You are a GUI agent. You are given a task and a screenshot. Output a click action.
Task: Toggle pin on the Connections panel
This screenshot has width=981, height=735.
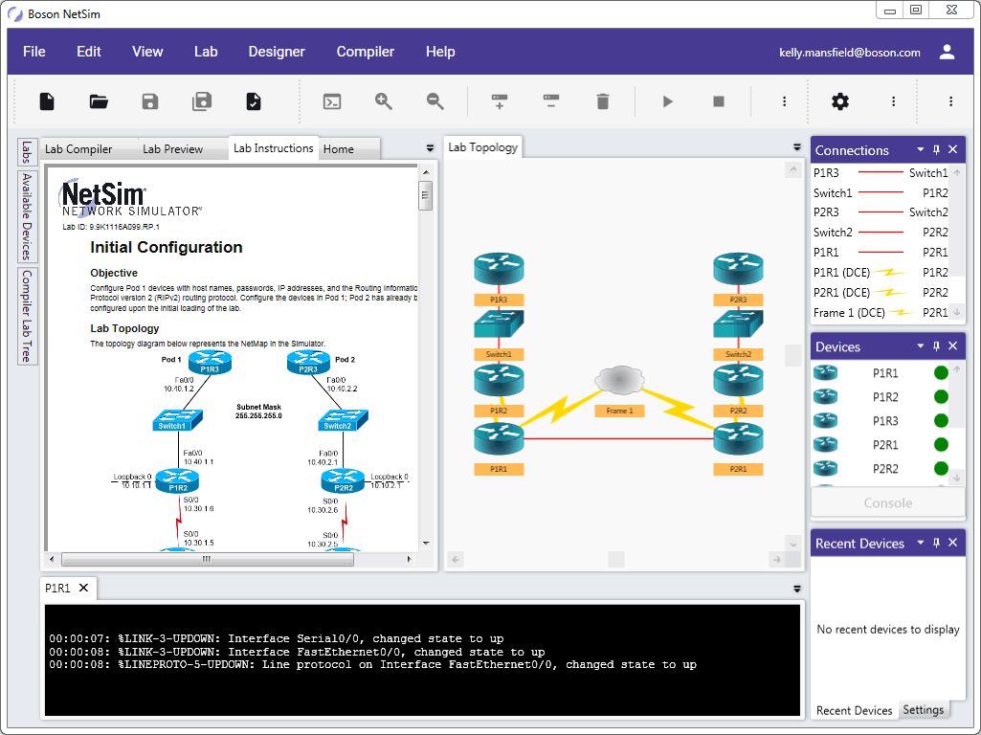tap(937, 150)
